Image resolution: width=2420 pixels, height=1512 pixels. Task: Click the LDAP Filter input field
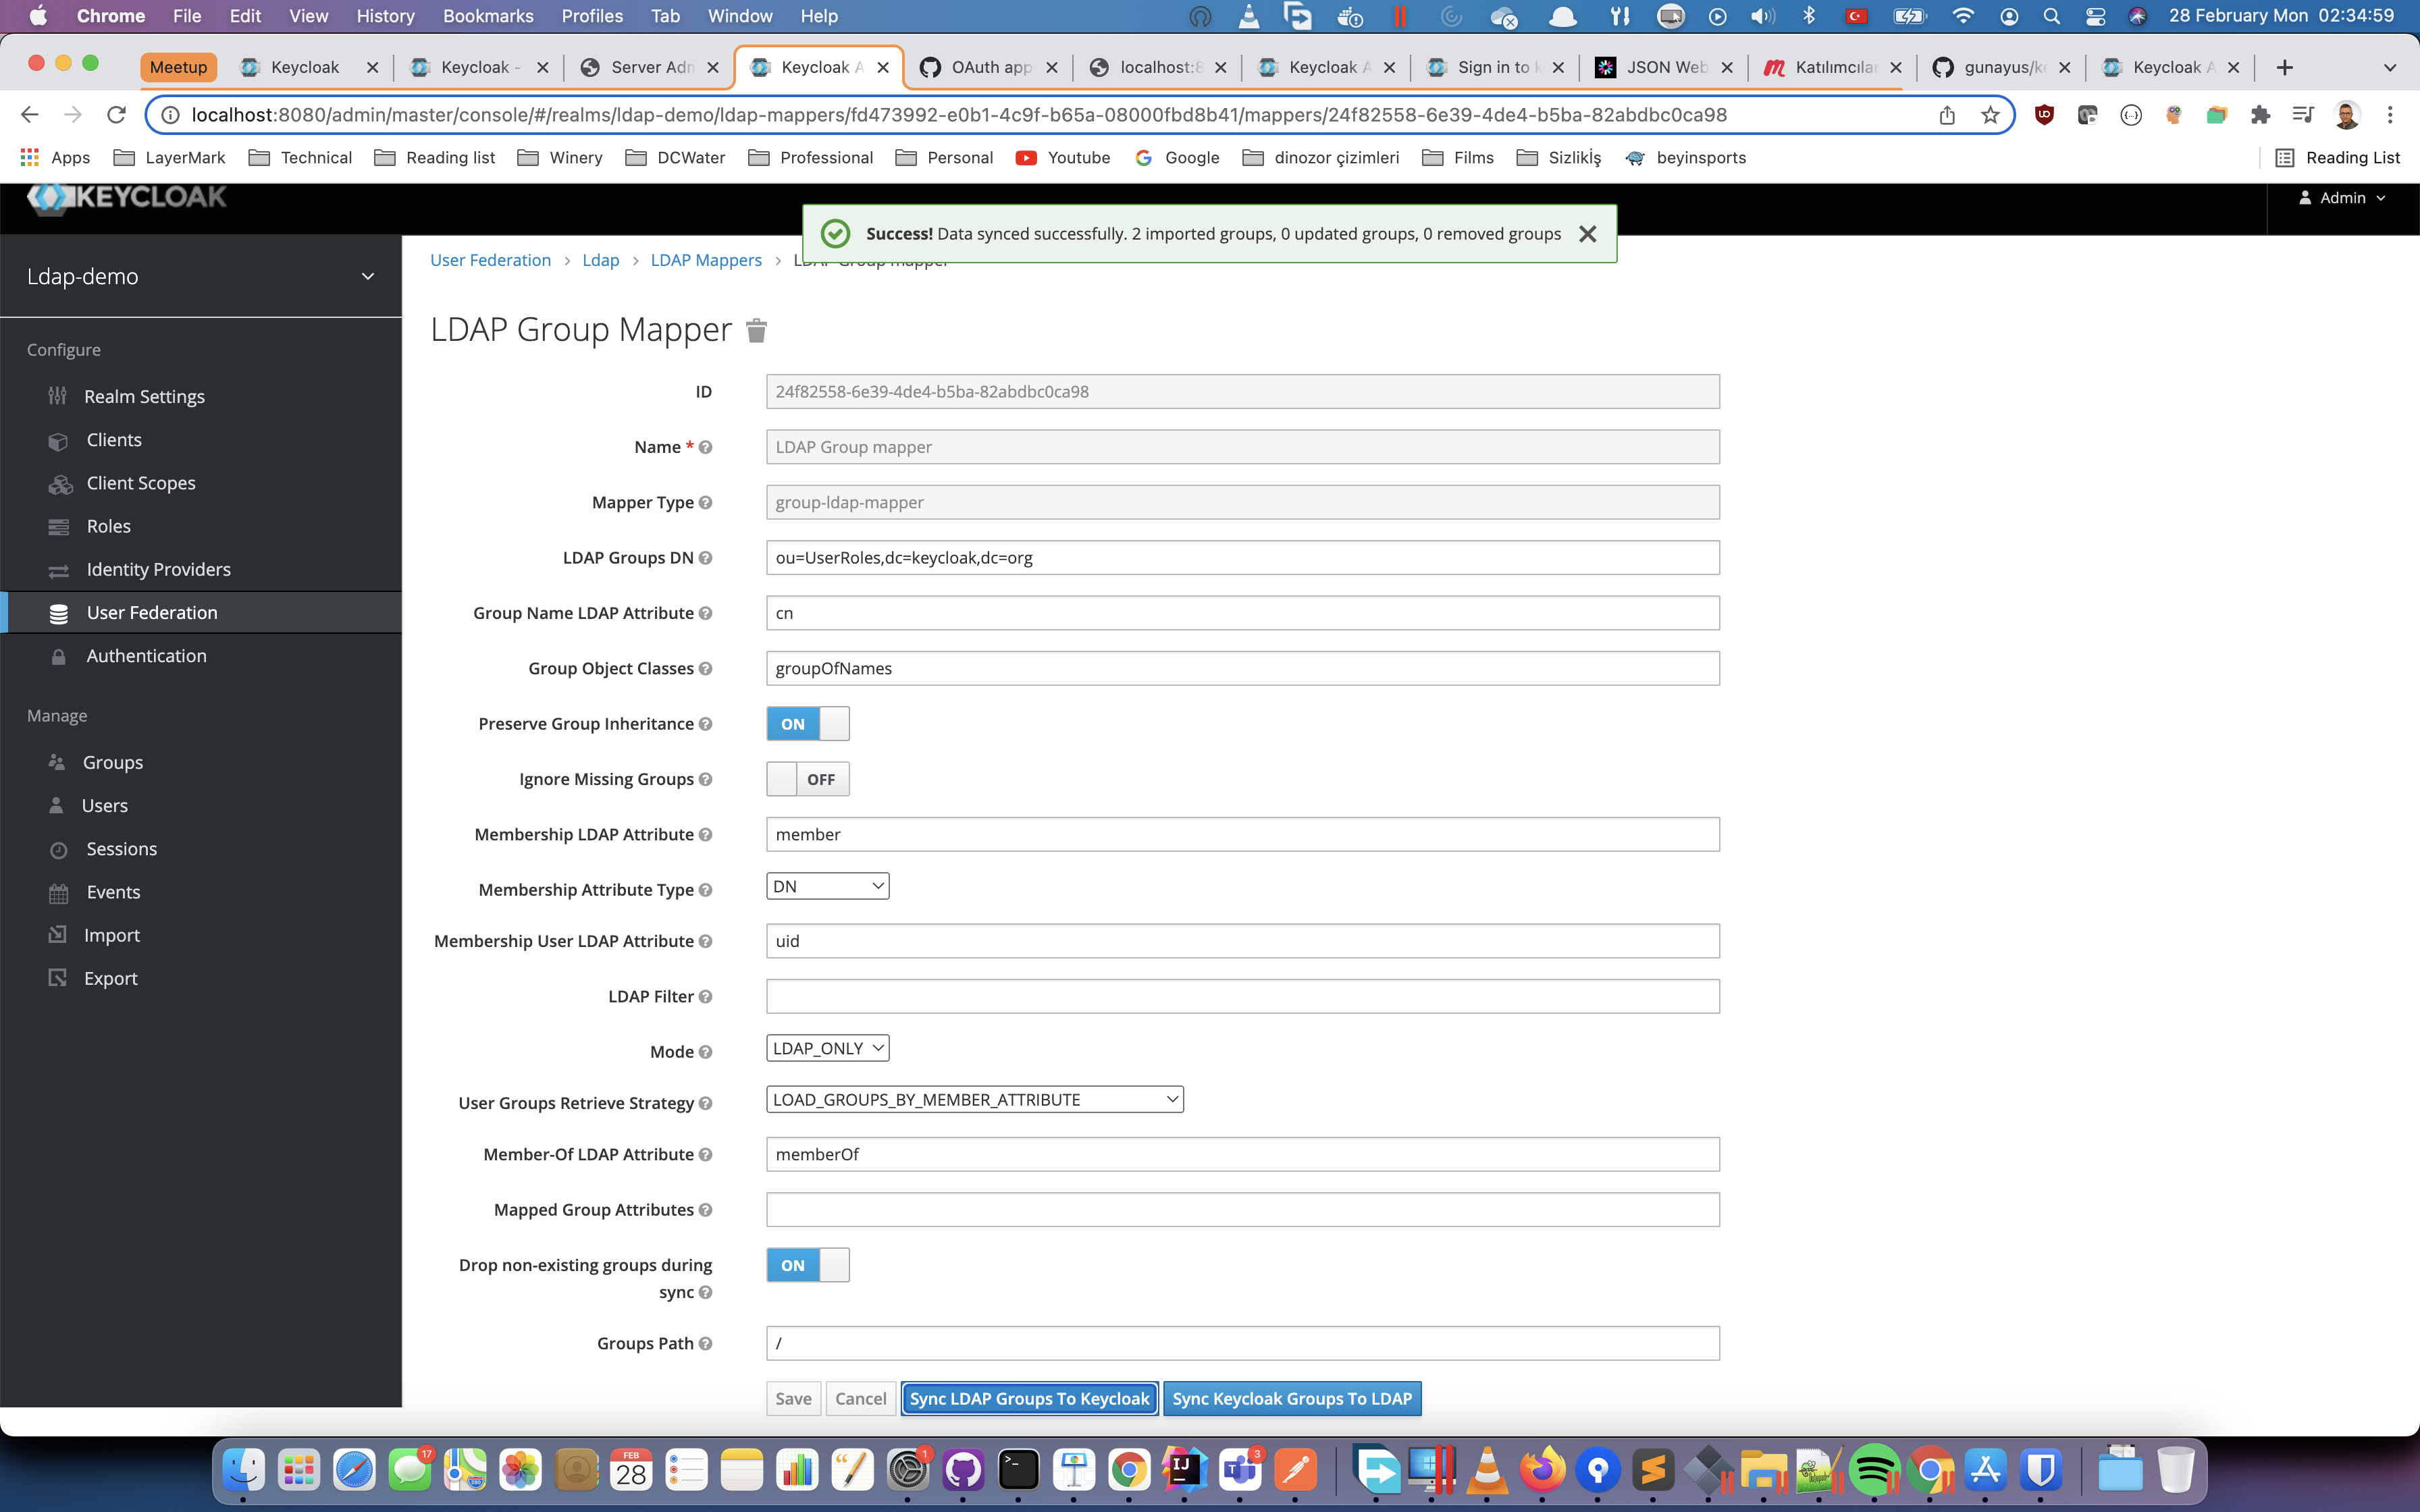point(1242,996)
